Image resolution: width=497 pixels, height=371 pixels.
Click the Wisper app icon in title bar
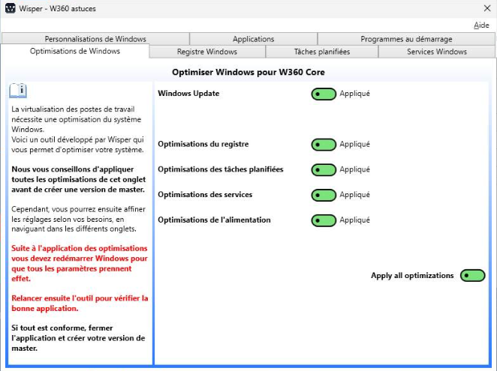11,8
